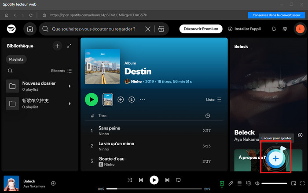Click now-playing Beleck cover thumbnail
308x193 pixels.
coord(11,183)
